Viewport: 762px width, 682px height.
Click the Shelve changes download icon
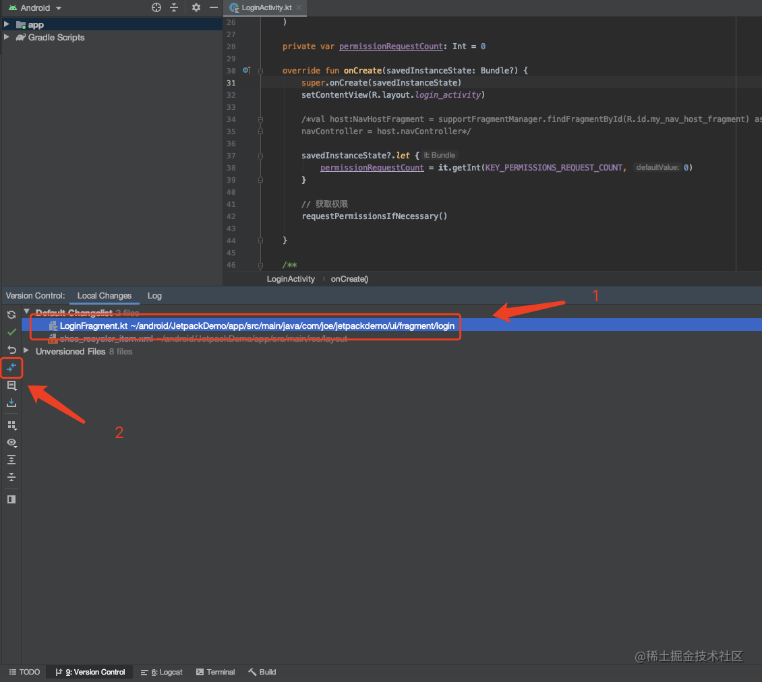pyautogui.click(x=11, y=403)
